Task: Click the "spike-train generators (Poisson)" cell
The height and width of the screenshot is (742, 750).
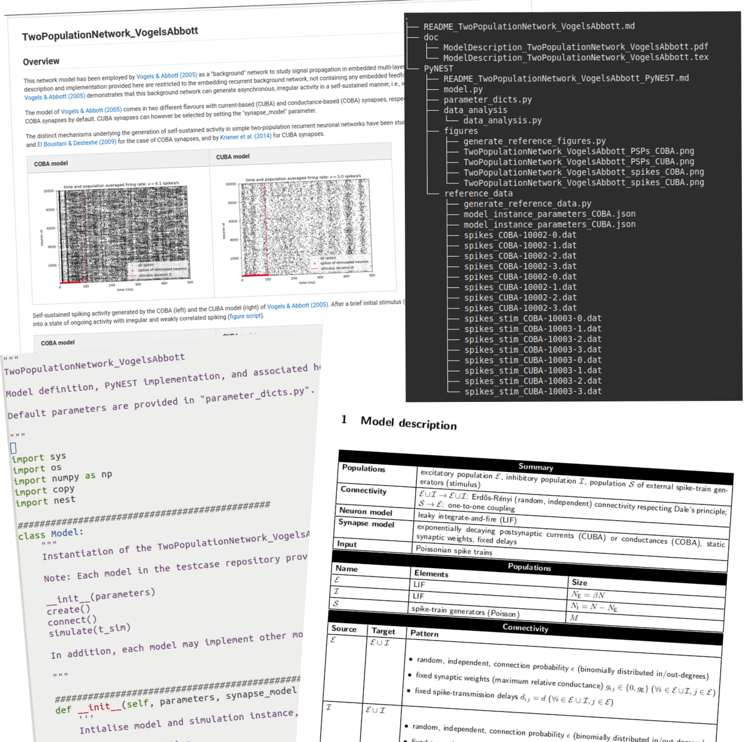Action: pyautogui.click(x=465, y=611)
